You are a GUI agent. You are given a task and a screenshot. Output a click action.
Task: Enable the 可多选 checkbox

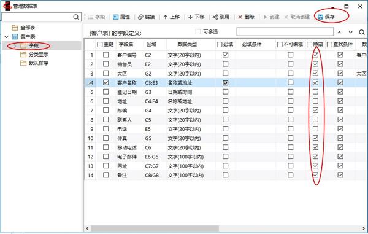(198, 31)
